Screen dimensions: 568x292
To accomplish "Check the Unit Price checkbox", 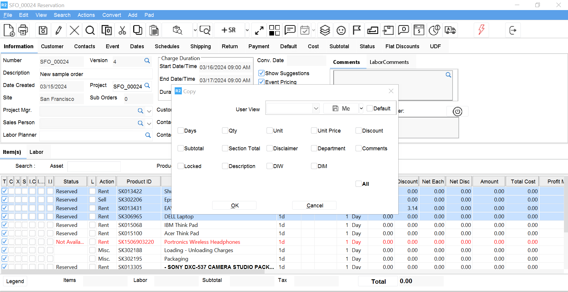I will click(x=314, y=130).
